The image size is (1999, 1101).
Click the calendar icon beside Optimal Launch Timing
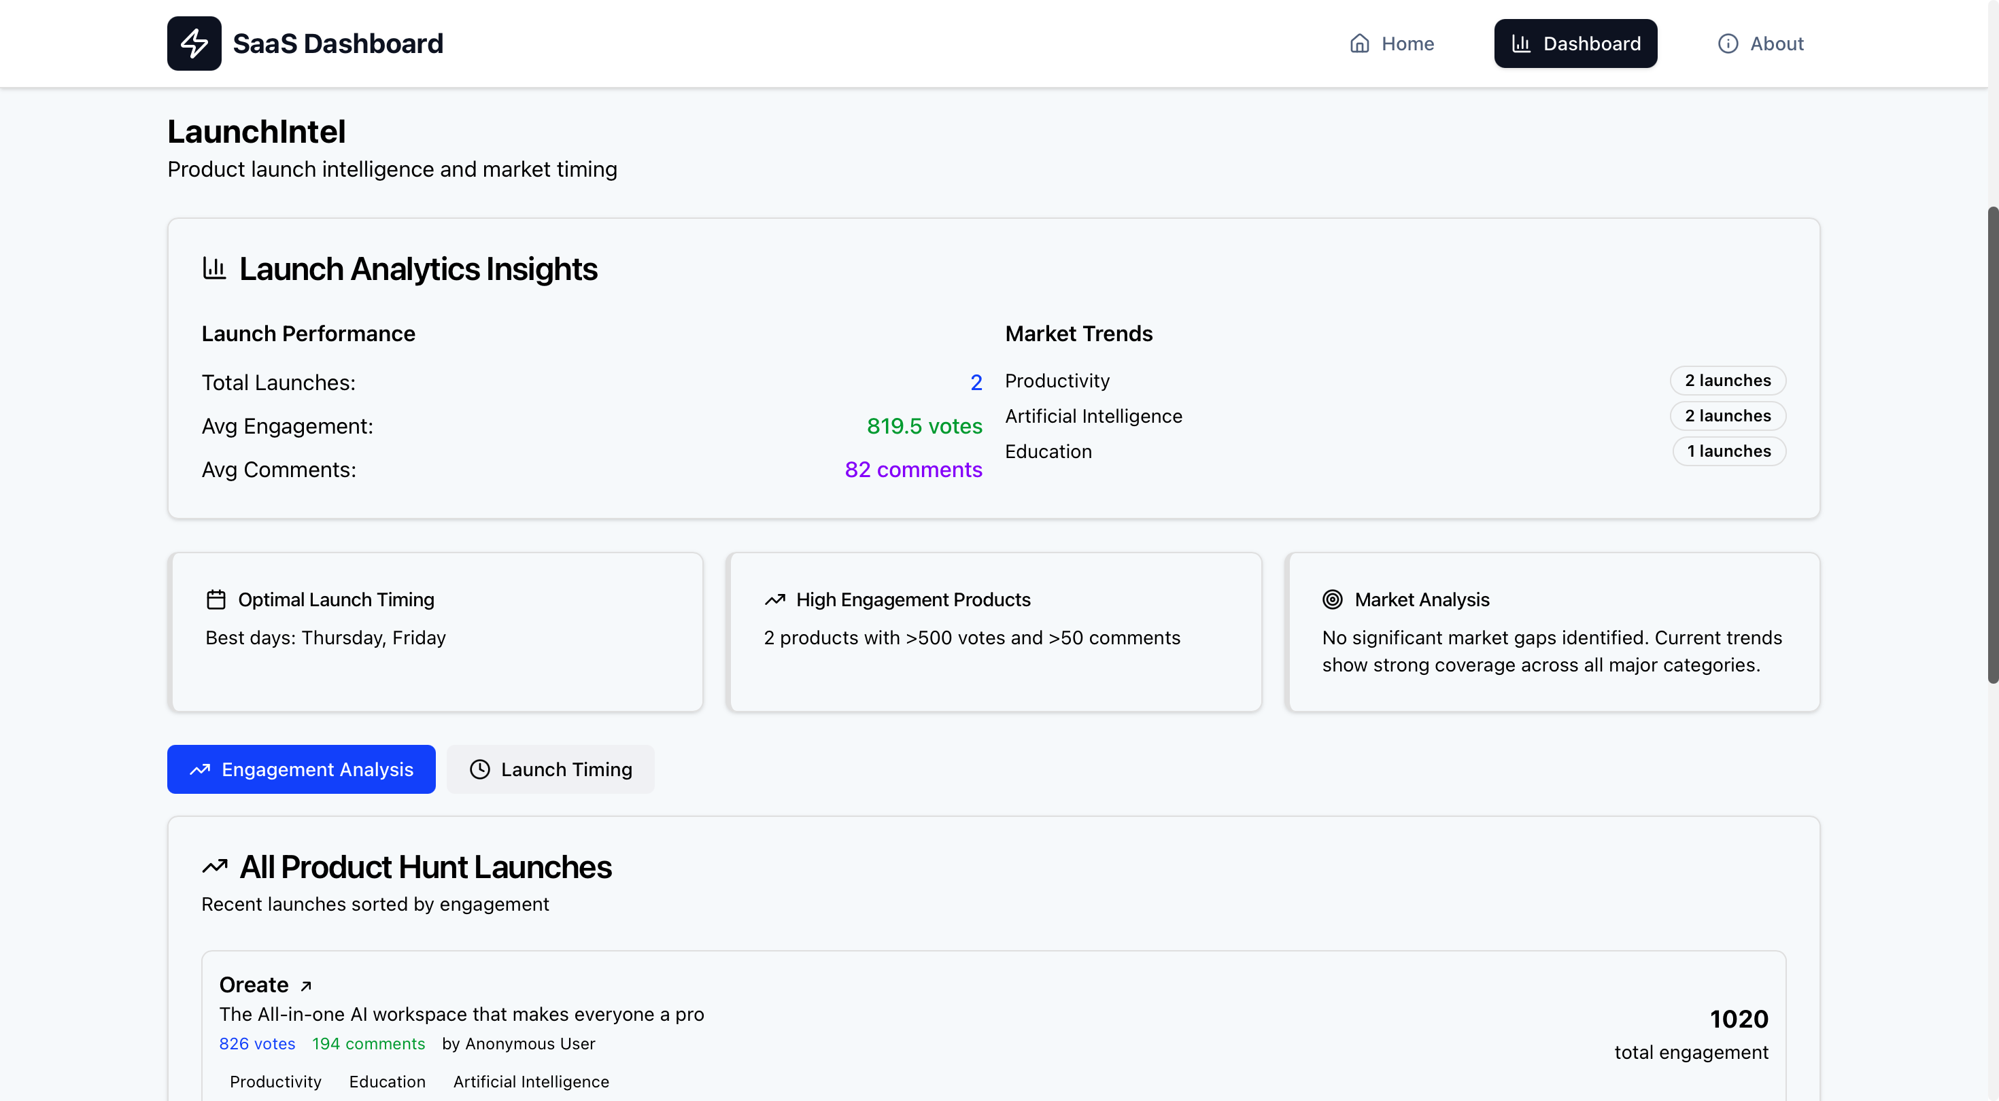tap(216, 599)
